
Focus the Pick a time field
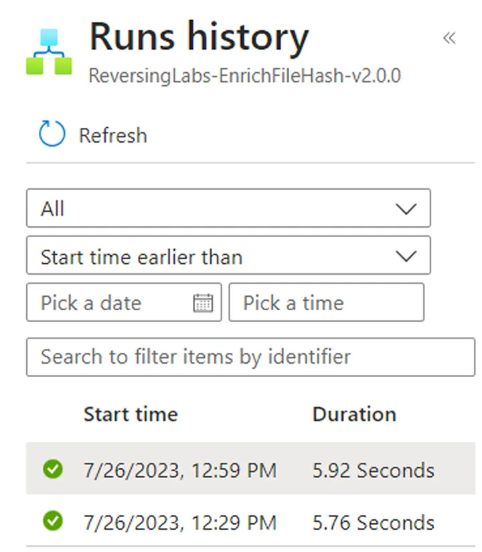pyautogui.click(x=327, y=302)
